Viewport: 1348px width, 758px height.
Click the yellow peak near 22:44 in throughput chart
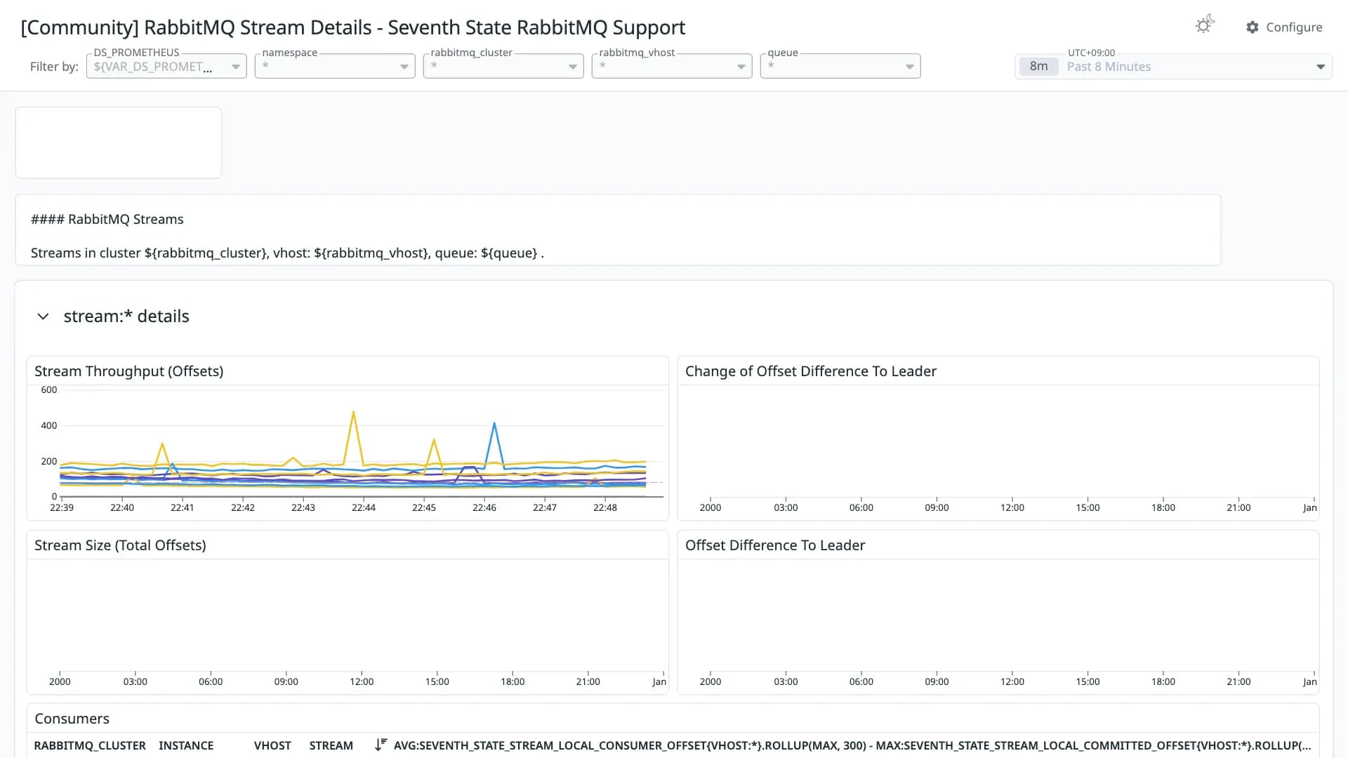click(x=353, y=413)
